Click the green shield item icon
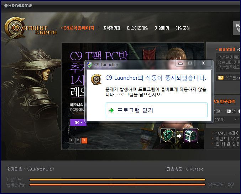241x194 pixels. 168,136
